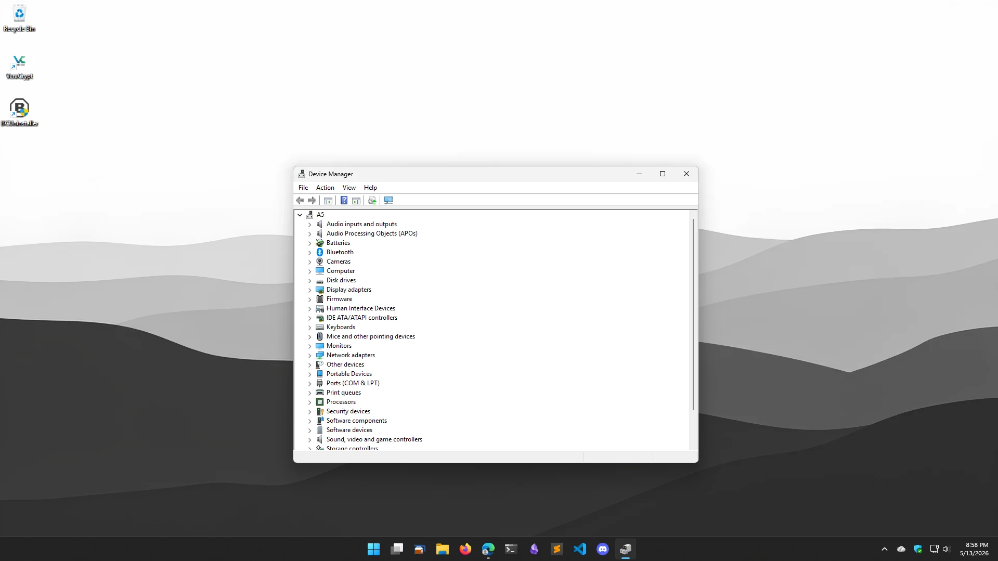Image resolution: width=998 pixels, height=561 pixels.
Task: Click the BCUninstaller desktop shortcut
Action: (19, 112)
